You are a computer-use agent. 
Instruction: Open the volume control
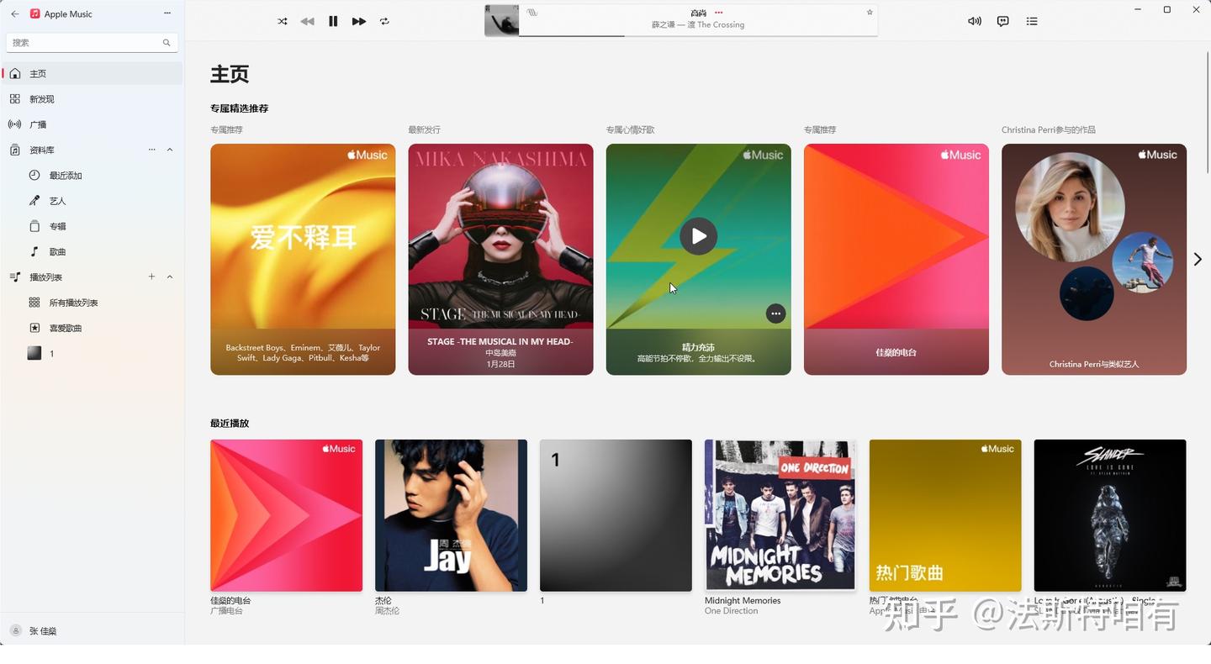coord(975,21)
